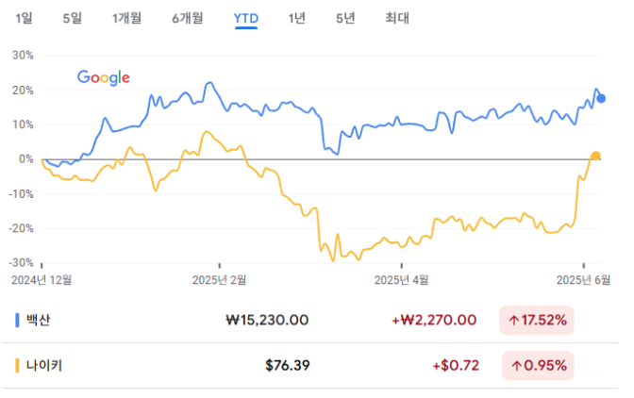The height and width of the screenshot is (398, 634).
Task: Open the 나이키 stock row
Action: [x=310, y=365]
